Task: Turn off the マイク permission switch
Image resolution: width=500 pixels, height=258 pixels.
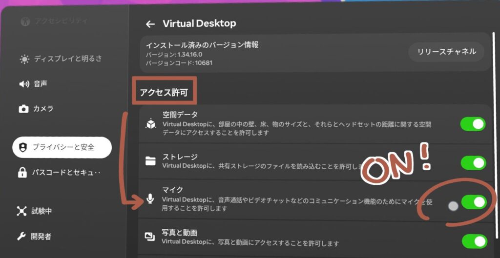Action: click(473, 201)
